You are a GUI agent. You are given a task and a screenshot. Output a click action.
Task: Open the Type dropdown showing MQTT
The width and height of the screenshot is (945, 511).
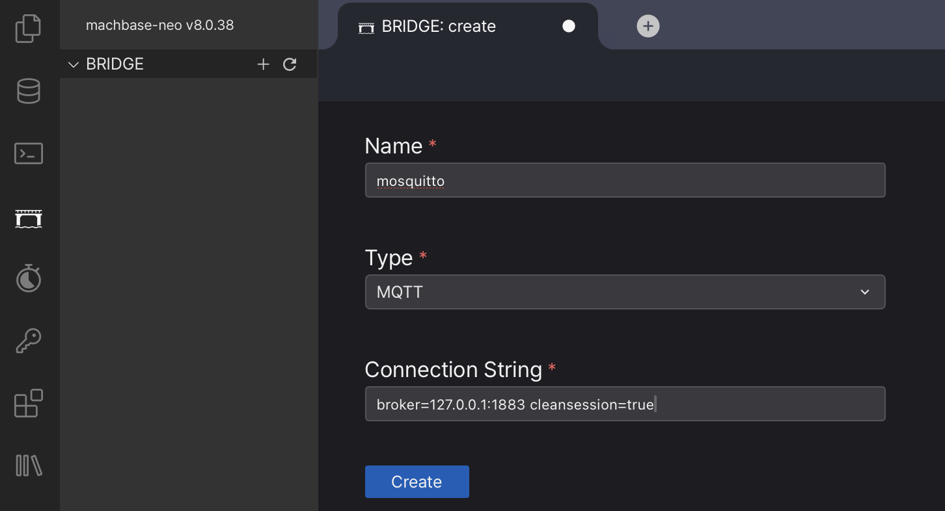tap(612, 292)
